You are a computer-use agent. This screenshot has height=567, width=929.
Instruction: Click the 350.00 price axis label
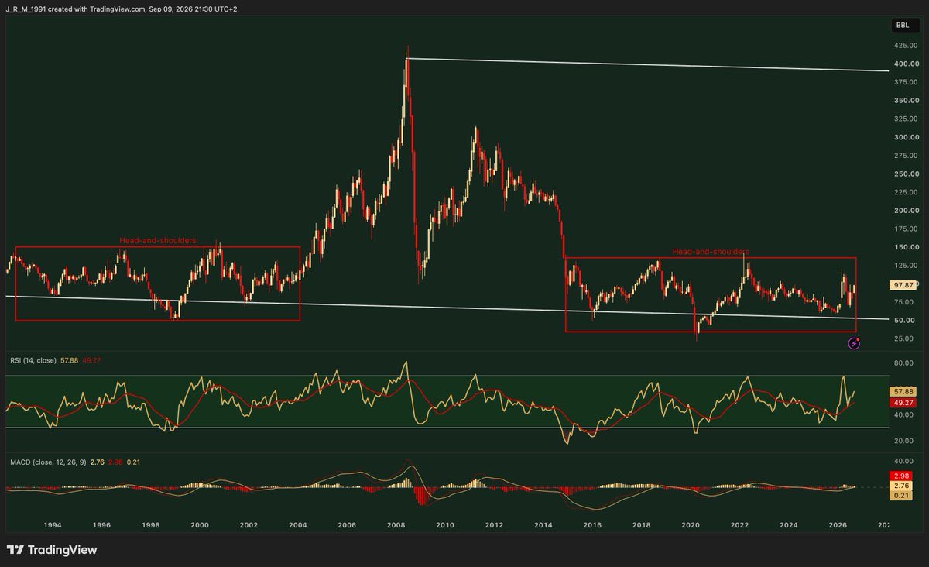point(905,101)
